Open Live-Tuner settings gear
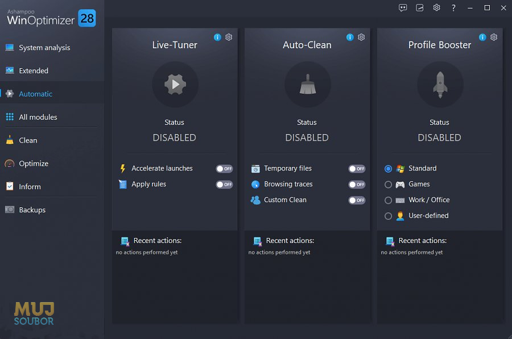The width and height of the screenshot is (512, 339). coord(229,37)
